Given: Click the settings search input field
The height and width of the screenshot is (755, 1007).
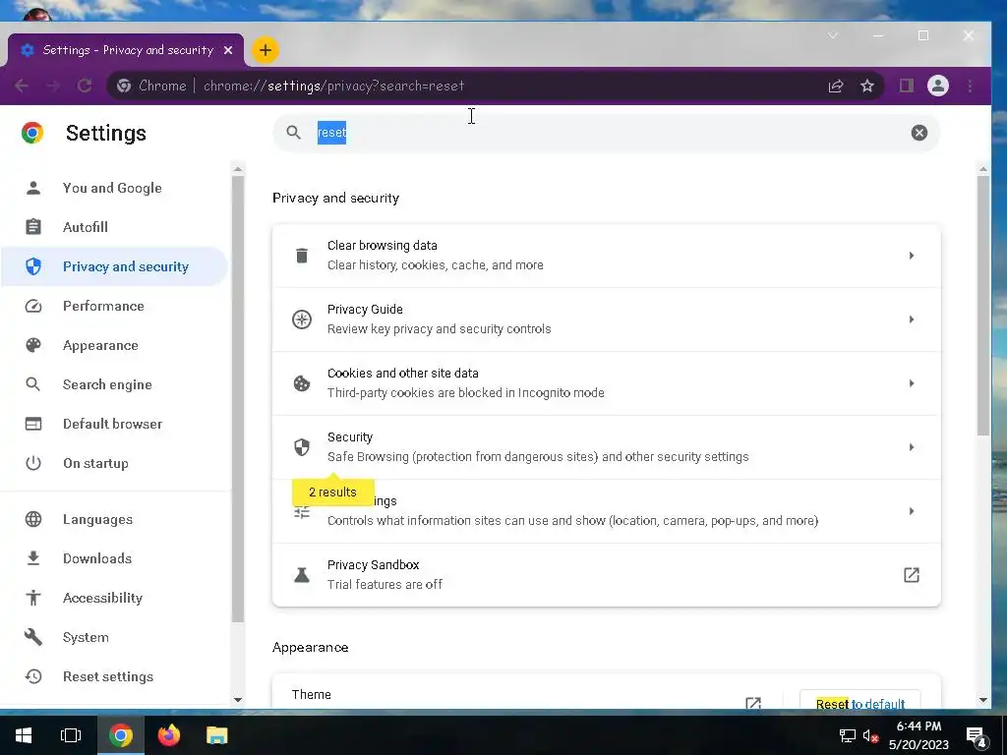Looking at the screenshot, I should click(606, 133).
